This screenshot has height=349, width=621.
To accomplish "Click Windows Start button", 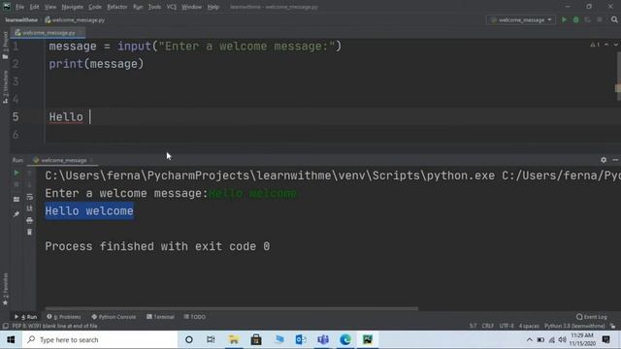I will (x=11, y=339).
